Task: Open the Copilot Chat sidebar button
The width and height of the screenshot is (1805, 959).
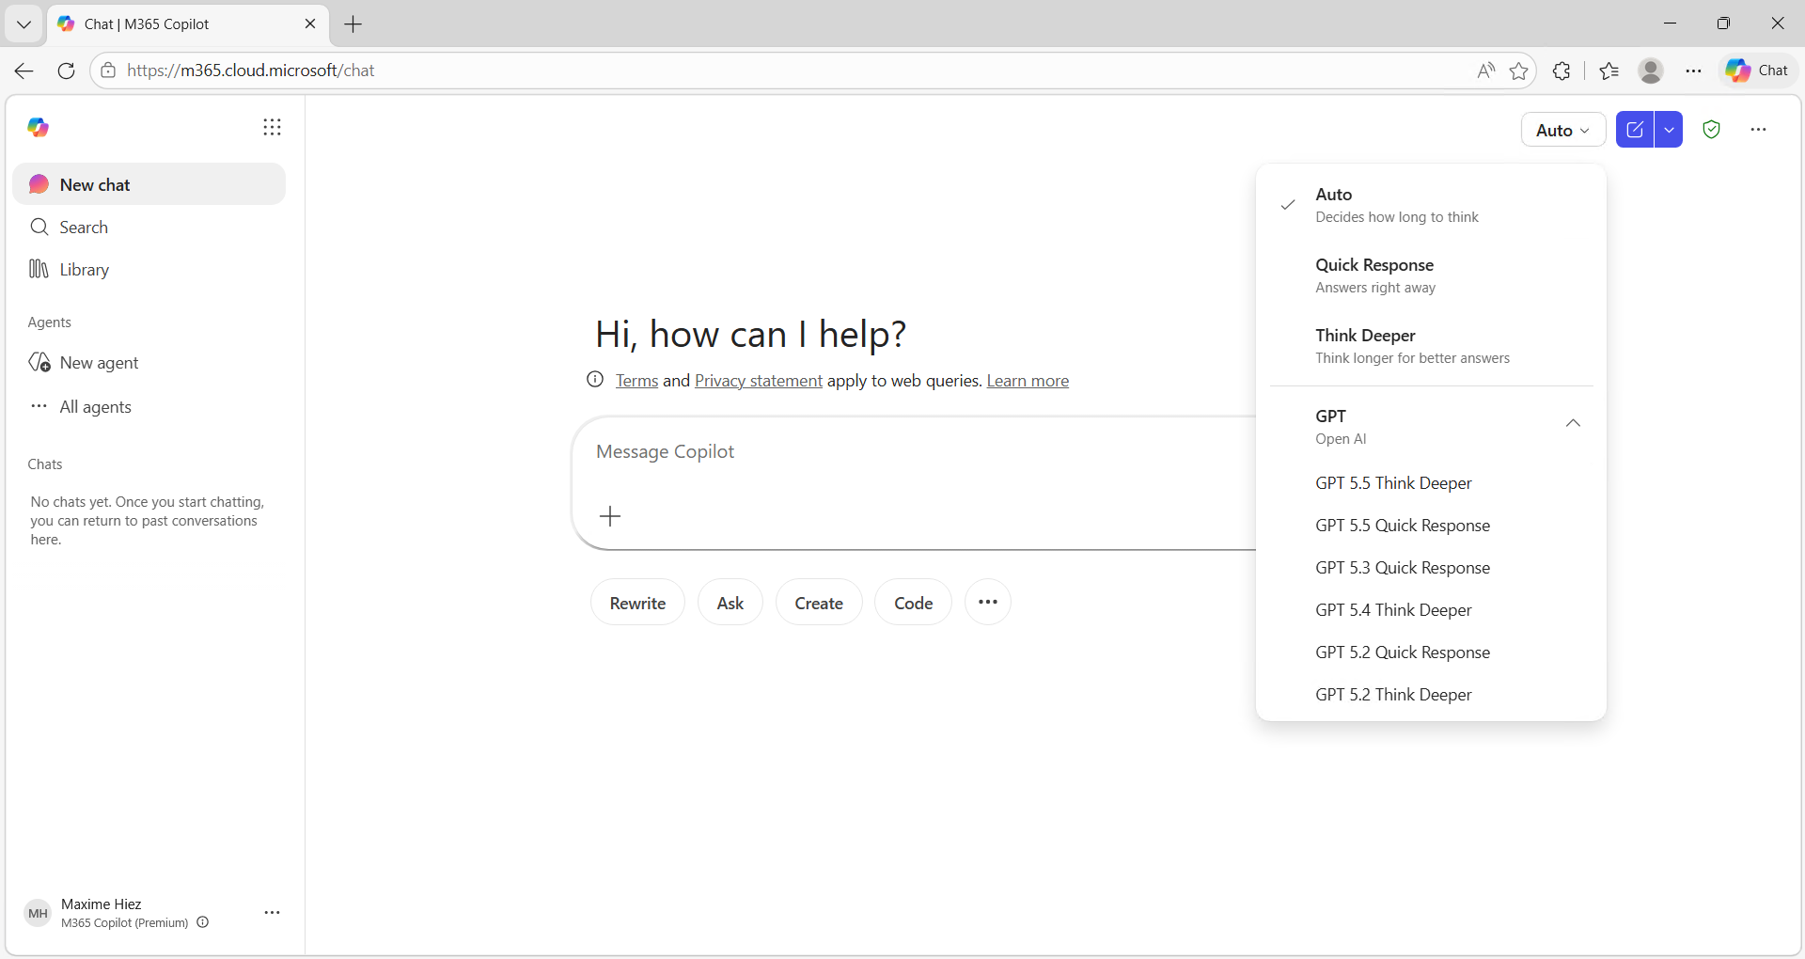Action: [1758, 71]
